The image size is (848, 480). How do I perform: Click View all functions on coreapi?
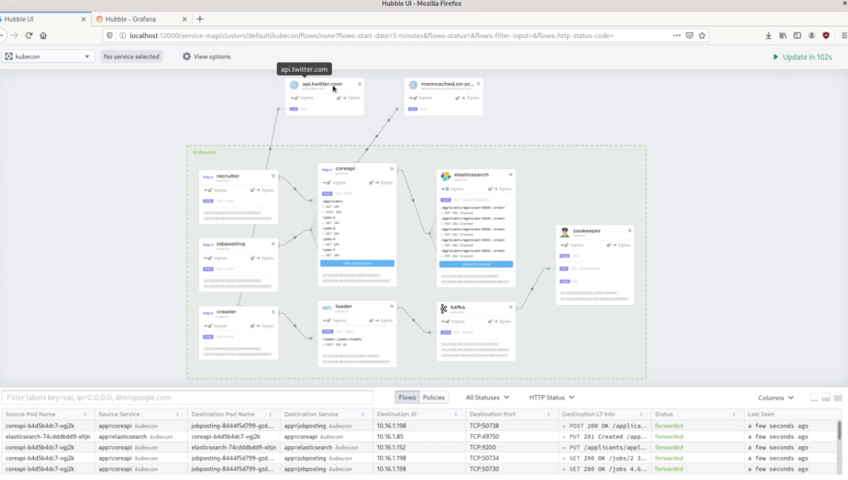click(357, 263)
